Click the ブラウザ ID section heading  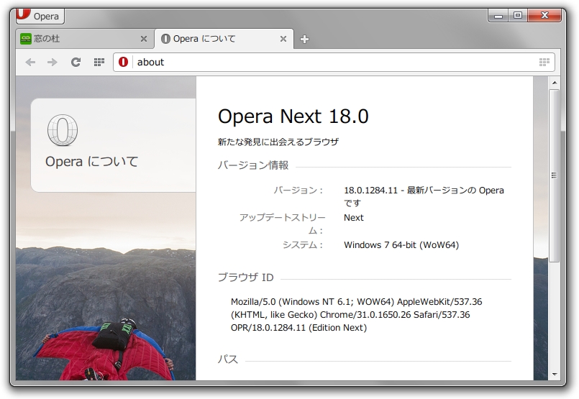[x=245, y=278]
